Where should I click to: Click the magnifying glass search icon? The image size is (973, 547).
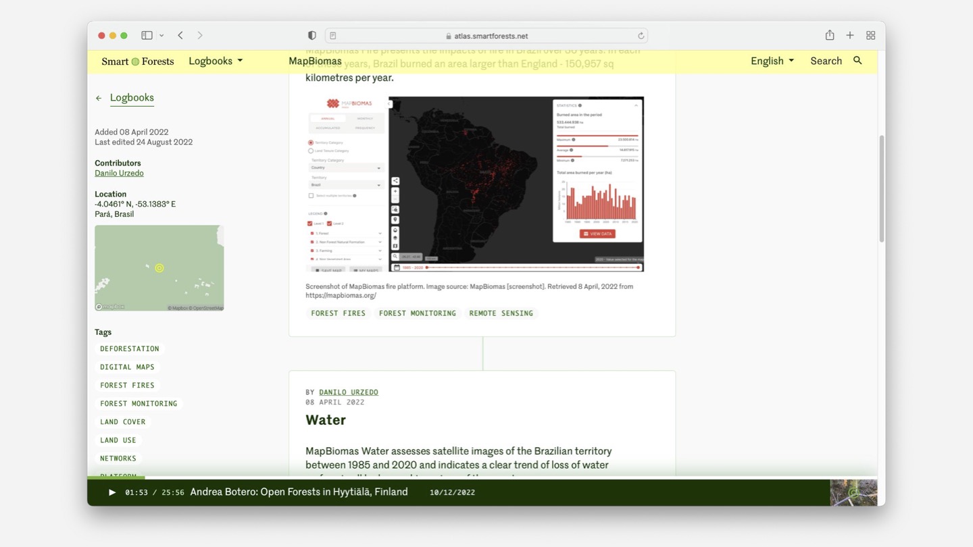pos(857,61)
